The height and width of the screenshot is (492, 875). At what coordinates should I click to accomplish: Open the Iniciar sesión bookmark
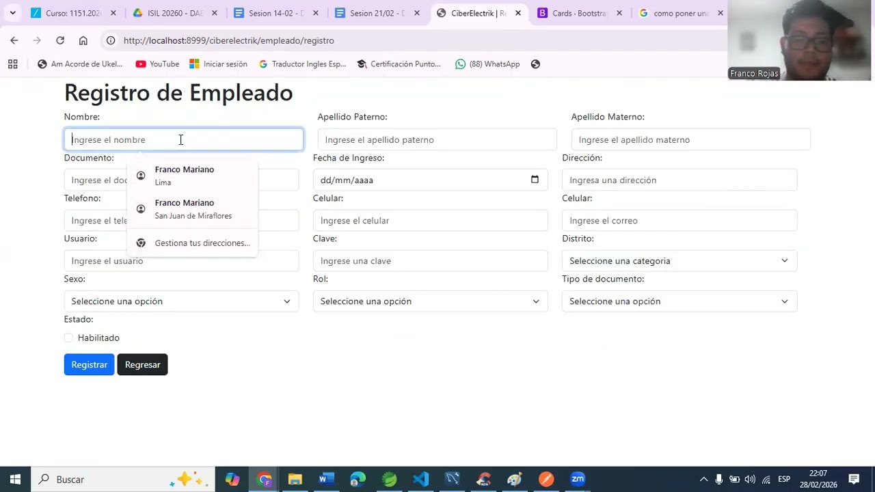218,64
